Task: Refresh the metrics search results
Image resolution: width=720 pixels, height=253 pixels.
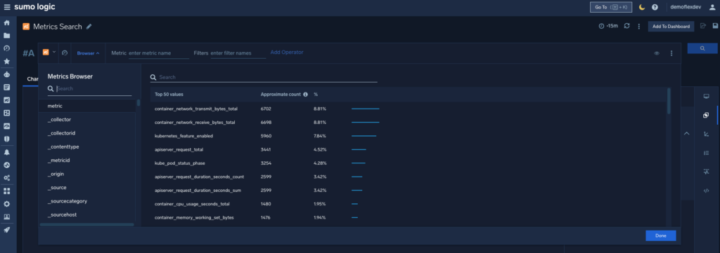Action: [626, 26]
